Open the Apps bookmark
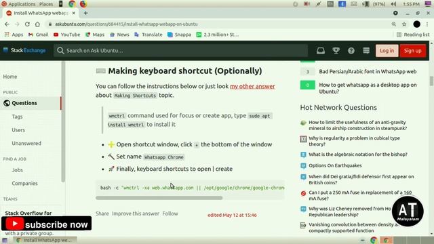 pyautogui.click(x=14, y=35)
